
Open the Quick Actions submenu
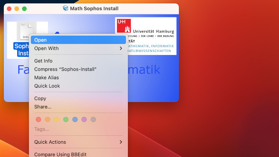tap(78, 142)
